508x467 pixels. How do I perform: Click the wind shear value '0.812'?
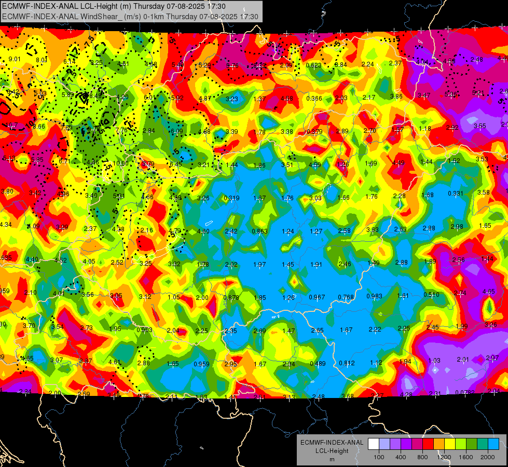coord(347,363)
